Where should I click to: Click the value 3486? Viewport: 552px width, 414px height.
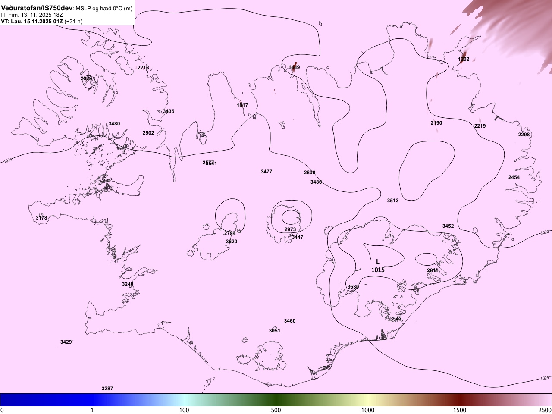point(316,182)
